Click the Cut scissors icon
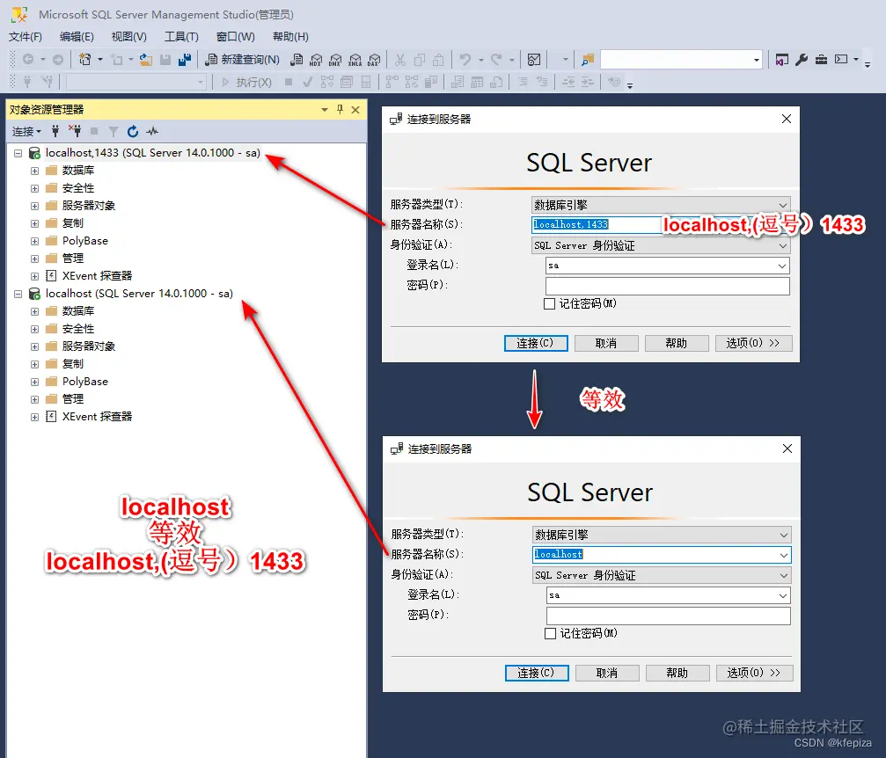Image resolution: width=886 pixels, height=758 pixels. (400, 59)
